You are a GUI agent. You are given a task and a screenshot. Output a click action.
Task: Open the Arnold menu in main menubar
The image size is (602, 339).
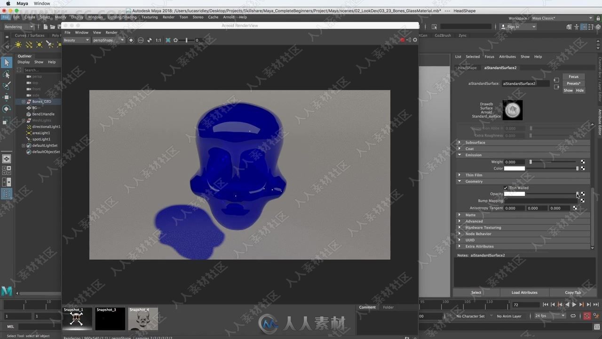(229, 17)
